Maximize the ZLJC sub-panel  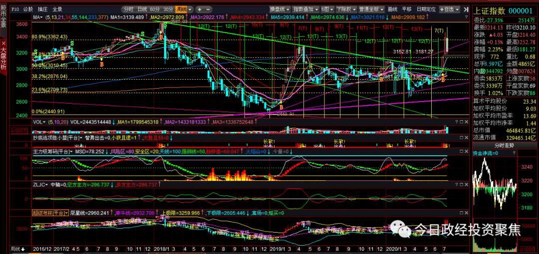(x=462, y=185)
